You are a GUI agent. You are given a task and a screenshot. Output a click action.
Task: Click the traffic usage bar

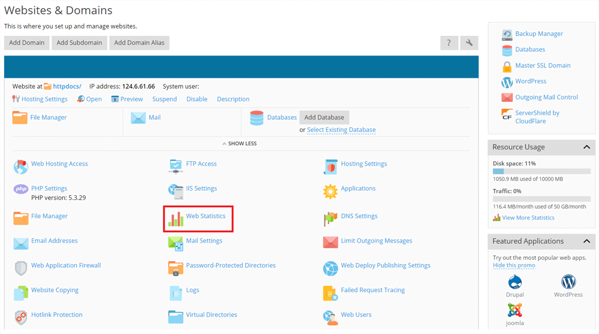(x=541, y=199)
